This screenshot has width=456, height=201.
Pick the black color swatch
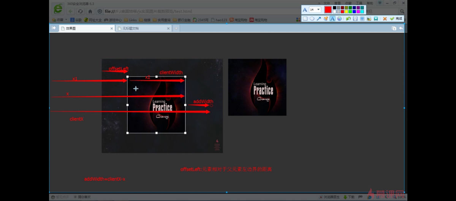tap(334, 8)
